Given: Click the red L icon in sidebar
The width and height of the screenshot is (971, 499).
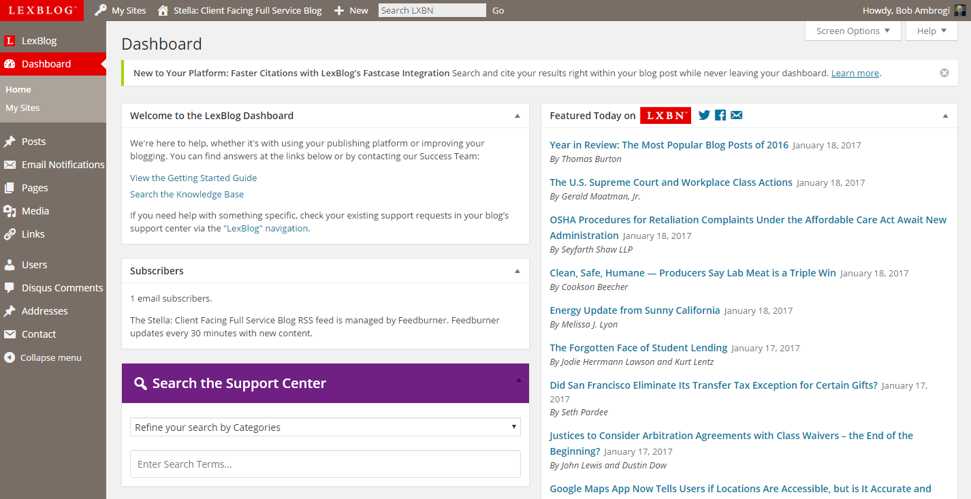Looking at the screenshot, I should click(10, 41).
